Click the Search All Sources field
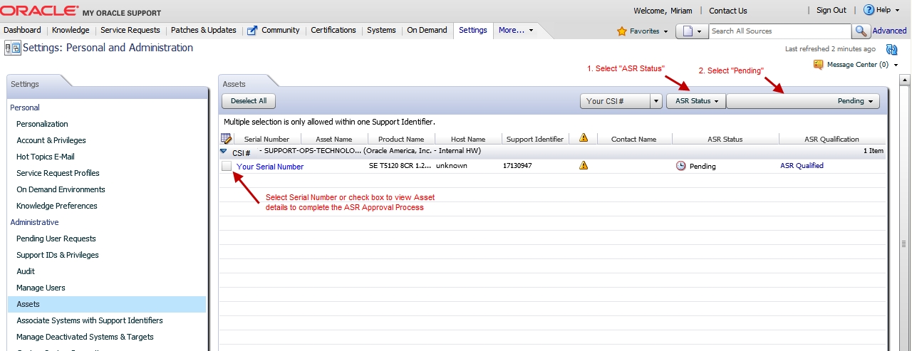912x351 pixels. click(x=779, y=31)
